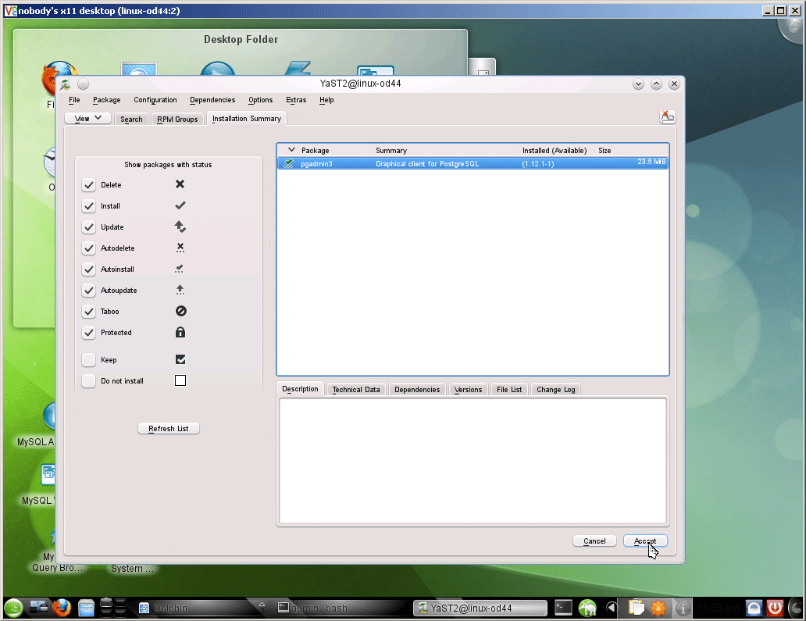
Task: Open the Help menu
Action: coord(326,100)
